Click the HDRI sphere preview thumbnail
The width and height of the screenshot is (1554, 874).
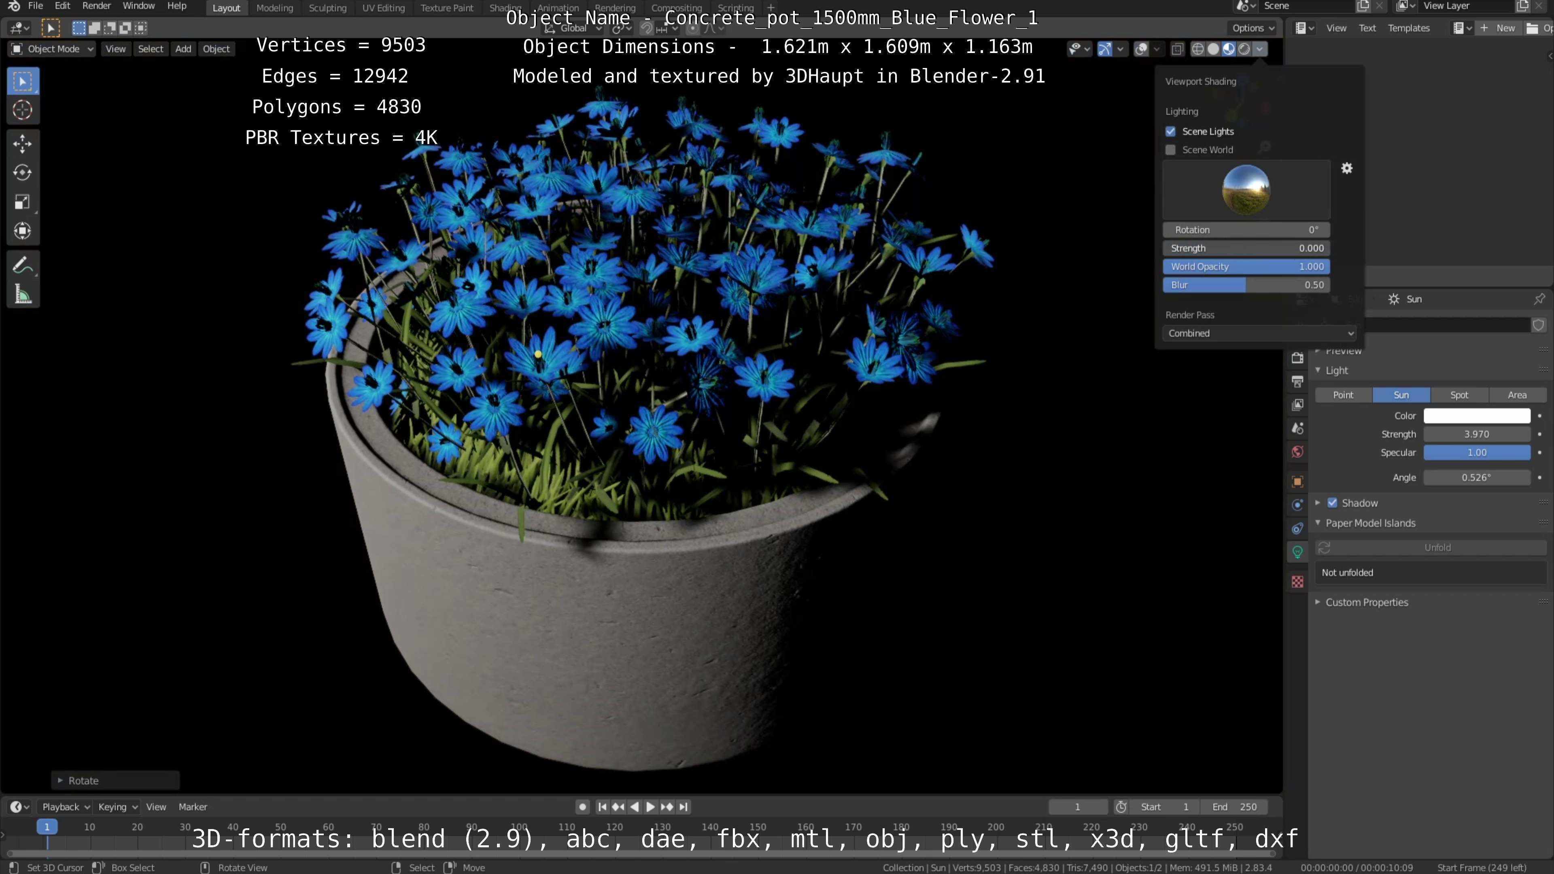pyautogui.click(x=1246, y=190)
